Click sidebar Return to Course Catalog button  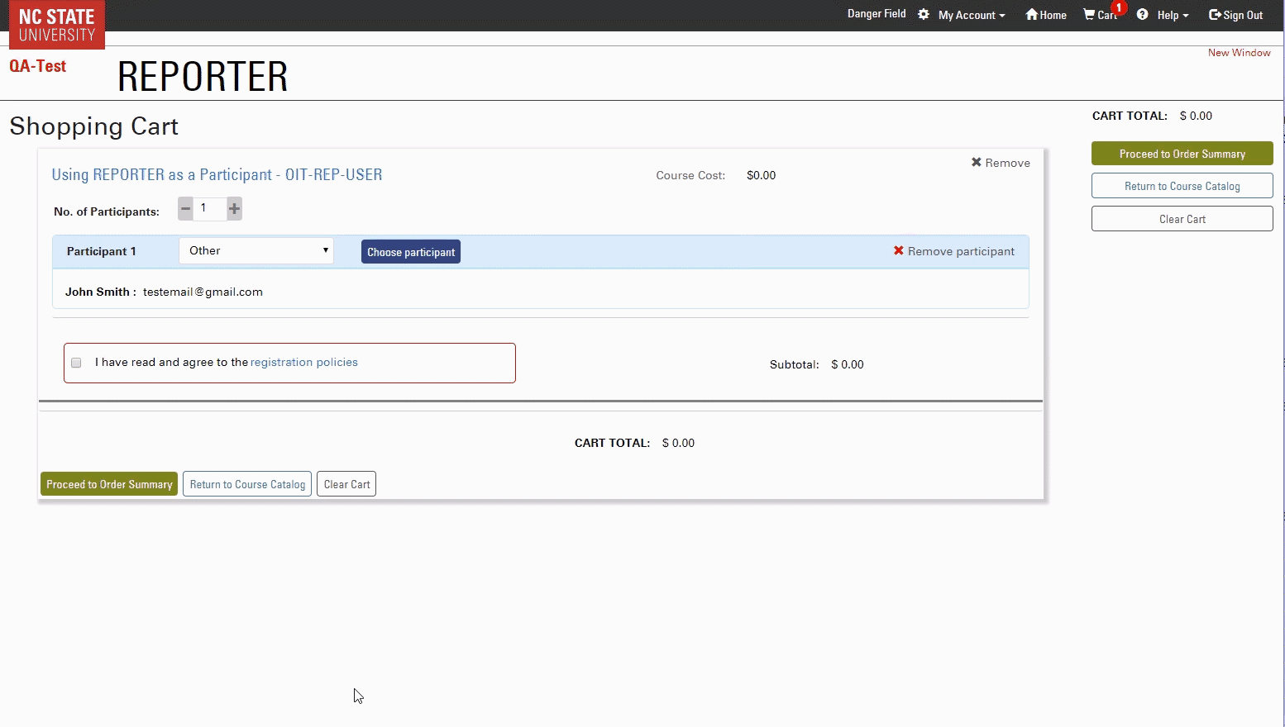(x=1182, y=186)
